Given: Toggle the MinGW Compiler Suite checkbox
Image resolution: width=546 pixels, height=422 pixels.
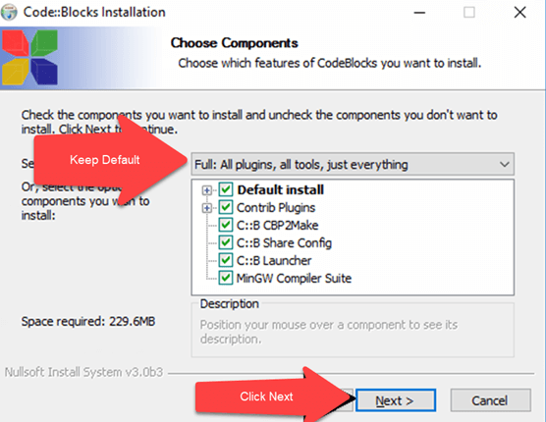Looking at the screenshot, I should [x=226, y=278].
